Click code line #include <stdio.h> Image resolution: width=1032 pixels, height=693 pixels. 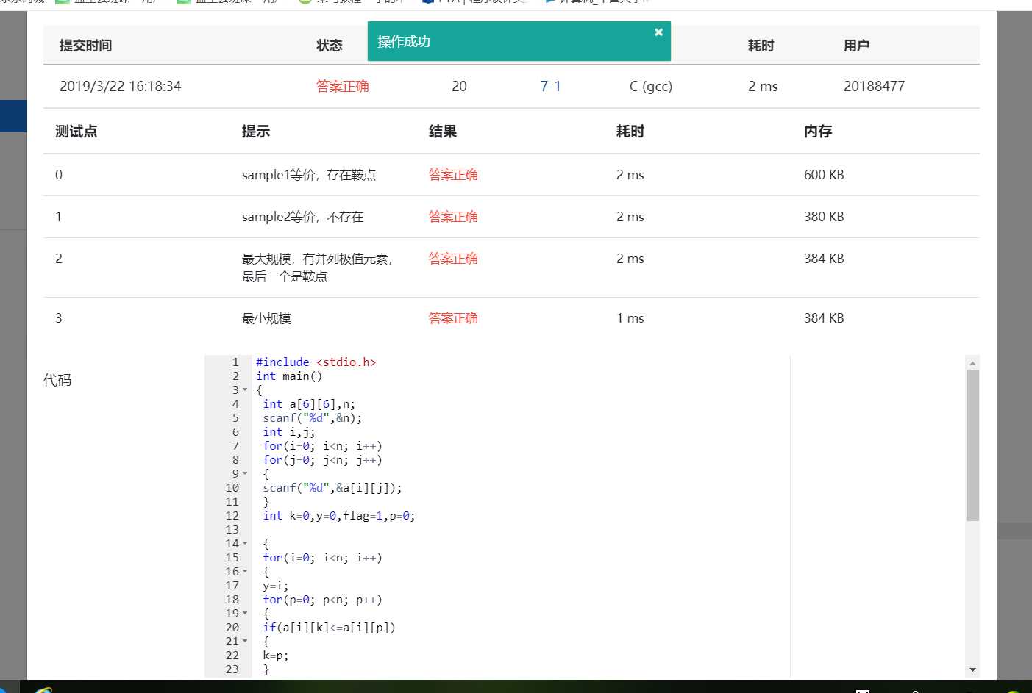point(316,362)
